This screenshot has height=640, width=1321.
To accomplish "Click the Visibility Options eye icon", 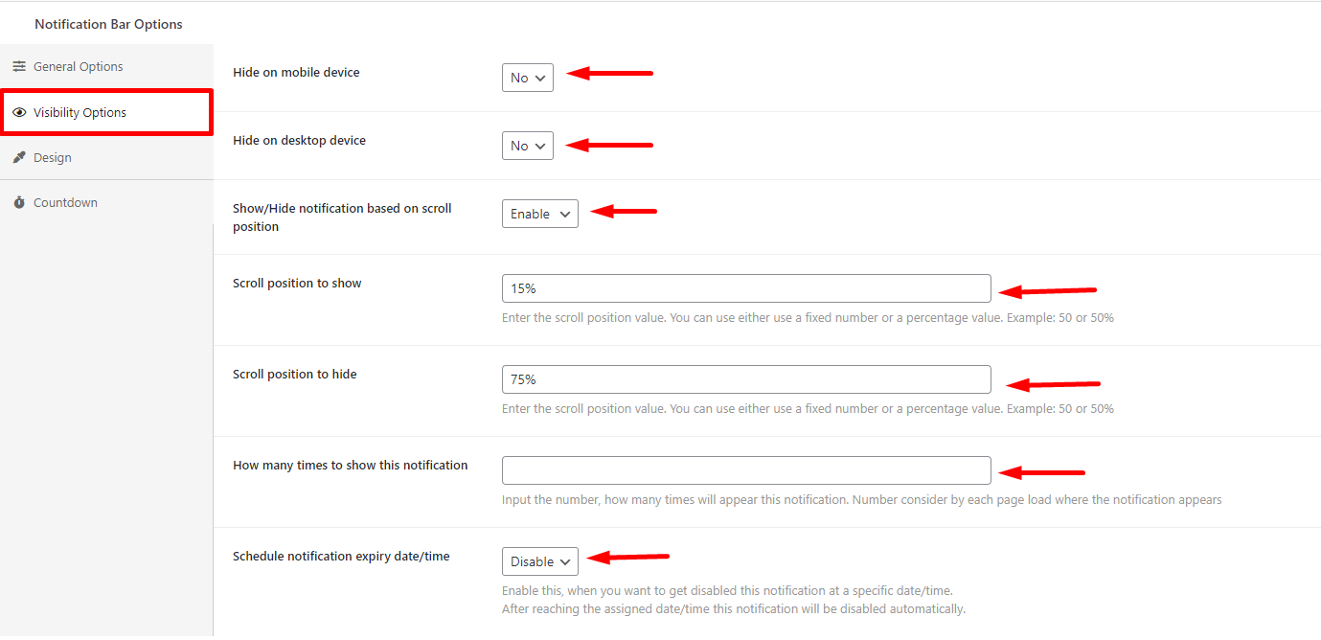I will click(x=19, y=112).
